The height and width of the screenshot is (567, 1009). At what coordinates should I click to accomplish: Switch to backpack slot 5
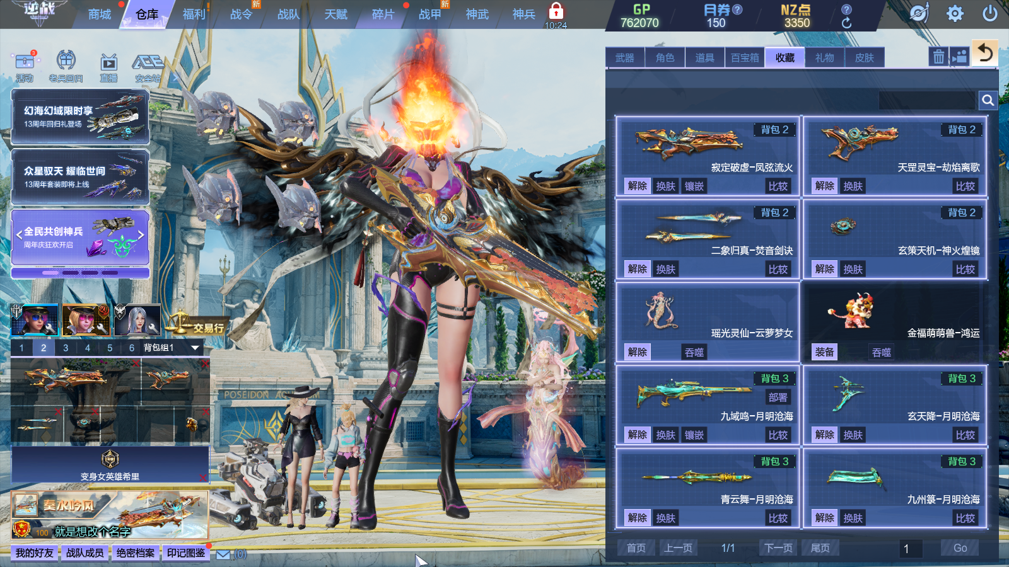[x=110, y=348]
